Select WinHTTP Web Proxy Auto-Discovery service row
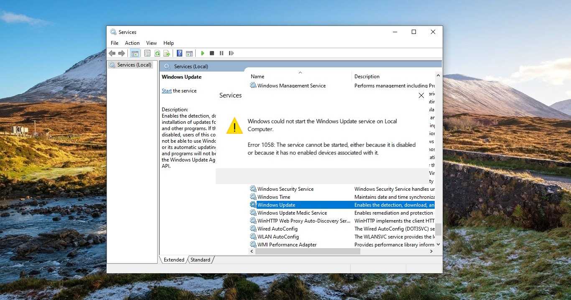 click(342, 221)
